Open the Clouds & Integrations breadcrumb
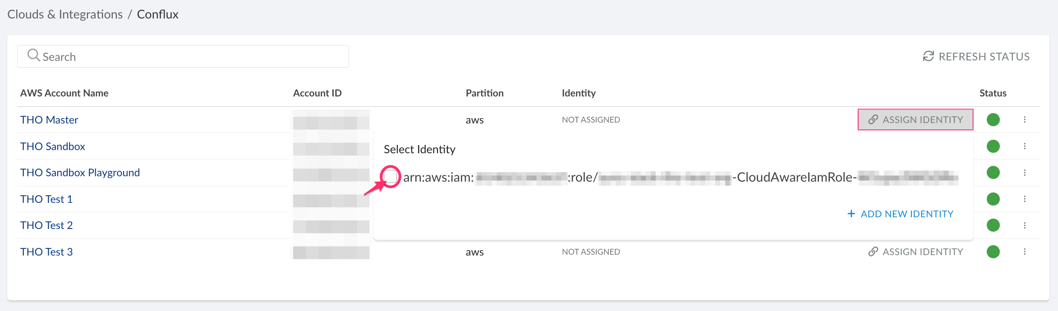 pyautogui.click(x=64, y=14)
